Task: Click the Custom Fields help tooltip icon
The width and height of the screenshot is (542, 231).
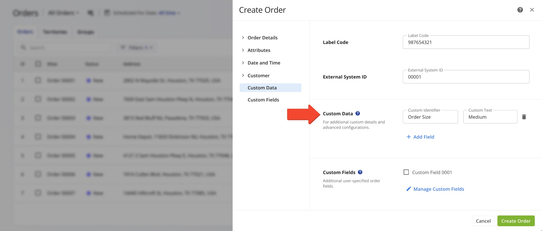Action: coord(360,172)
